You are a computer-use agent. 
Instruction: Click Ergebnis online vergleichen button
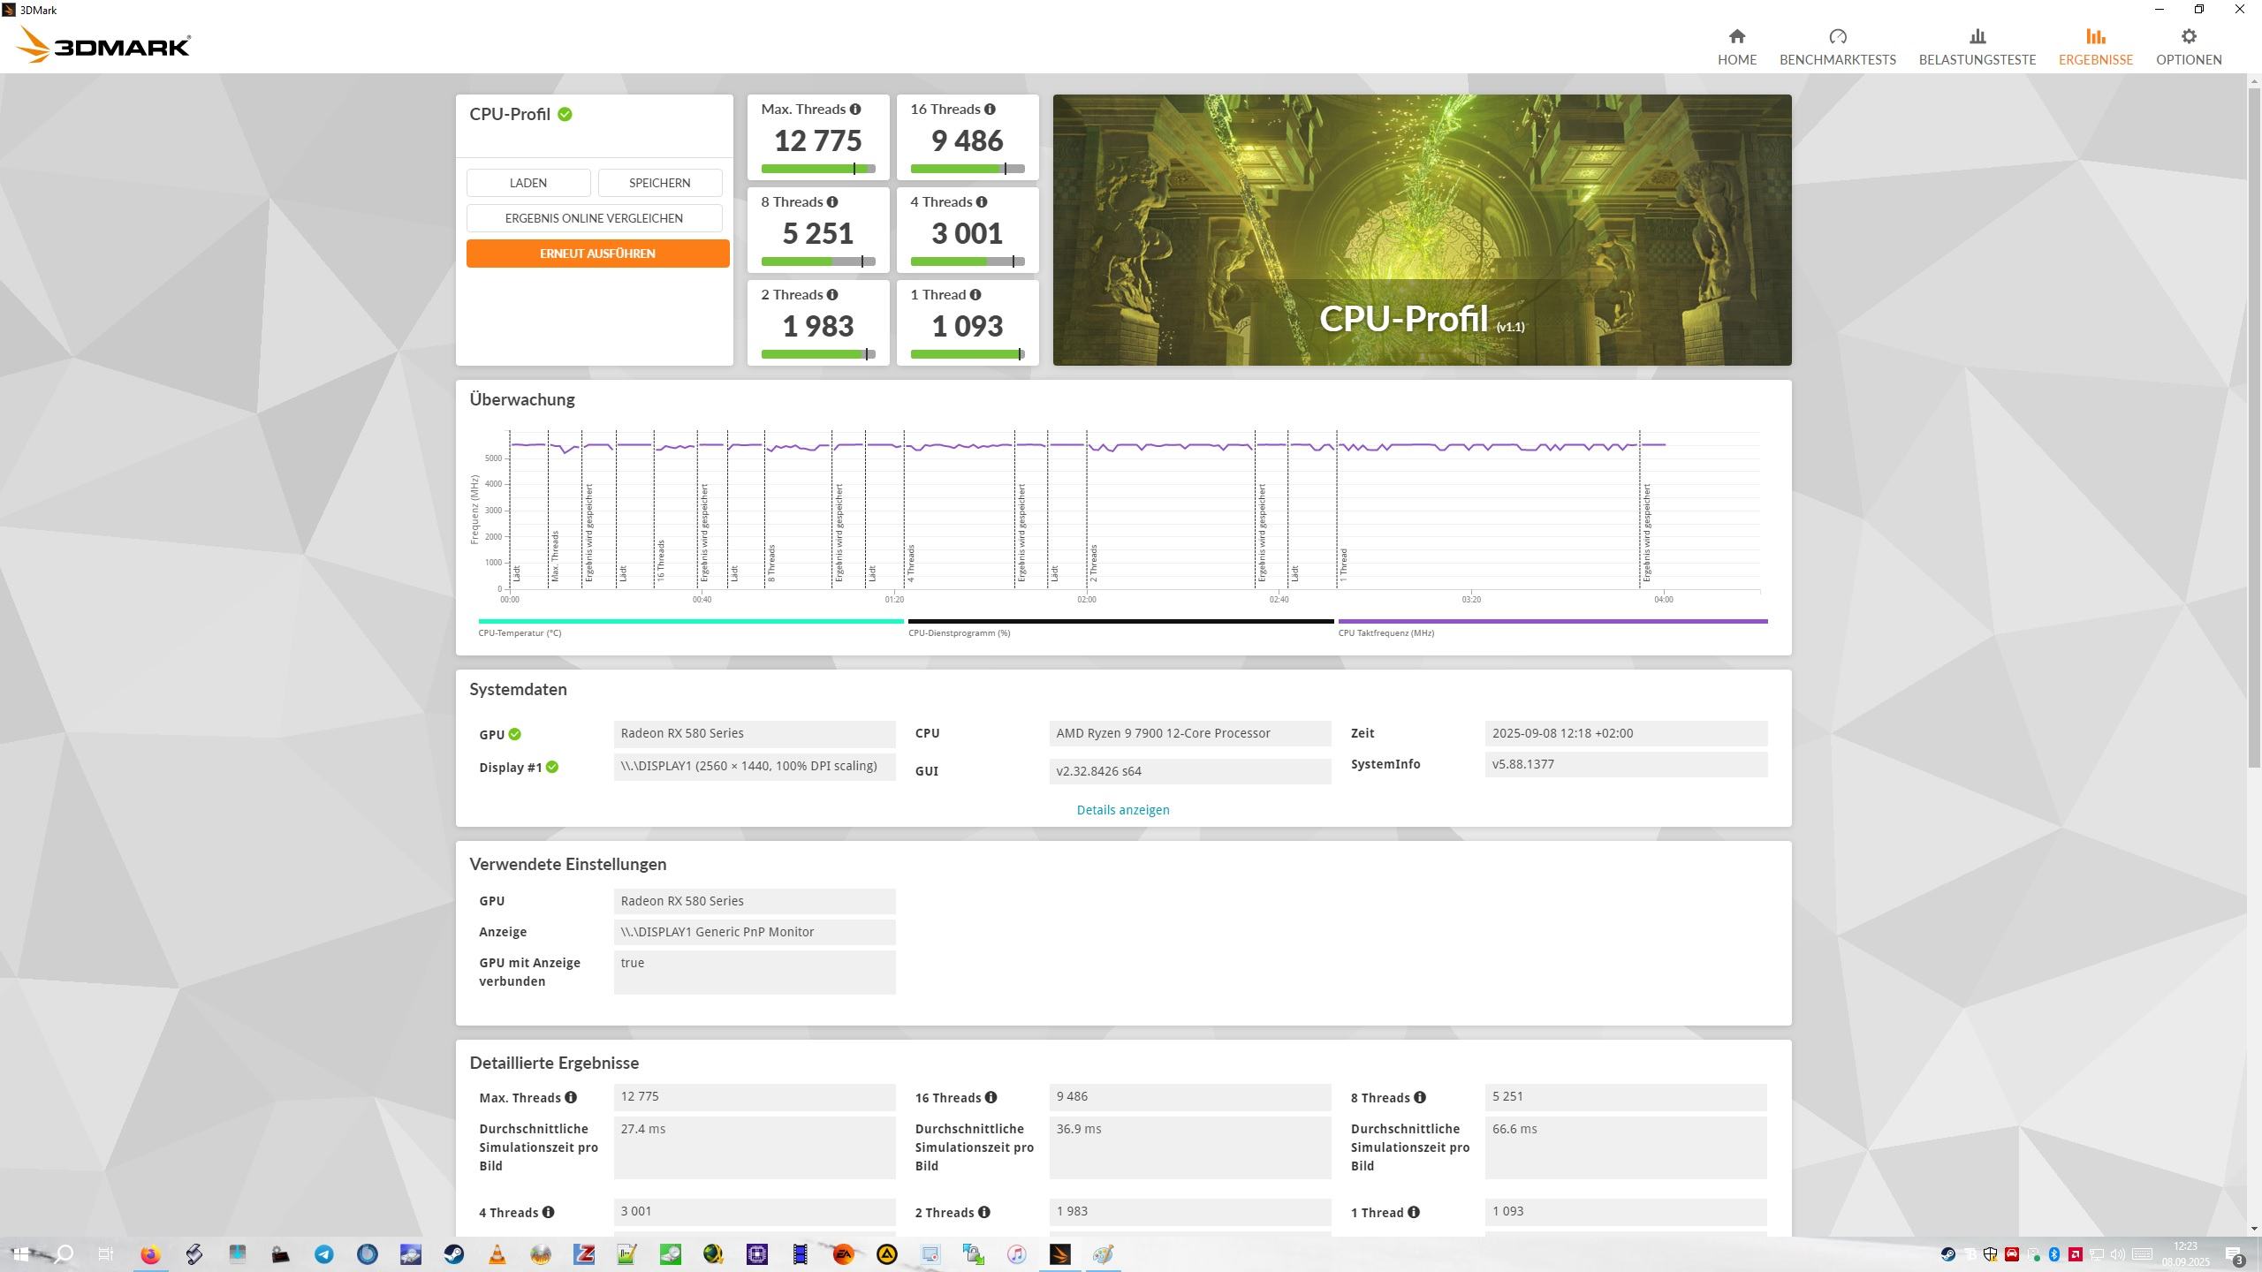pos(594,218)
